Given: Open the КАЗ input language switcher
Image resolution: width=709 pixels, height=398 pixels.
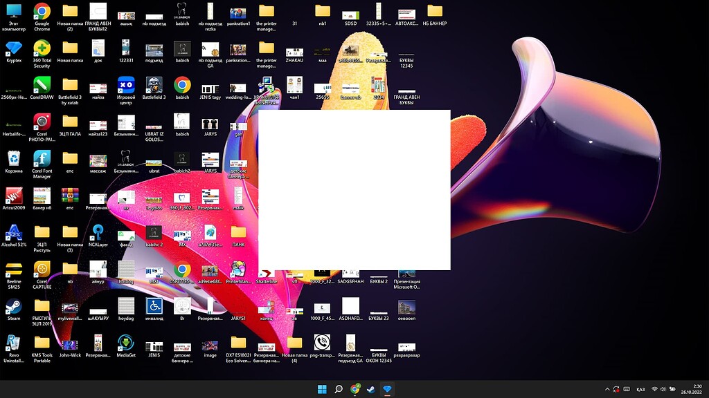Looking at the screenshot, I should [x=639, y=389].
